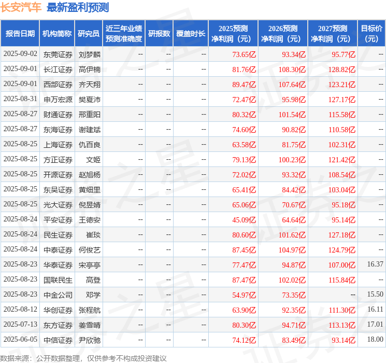Select the 2027预测净利润 column header

(333, 34)
